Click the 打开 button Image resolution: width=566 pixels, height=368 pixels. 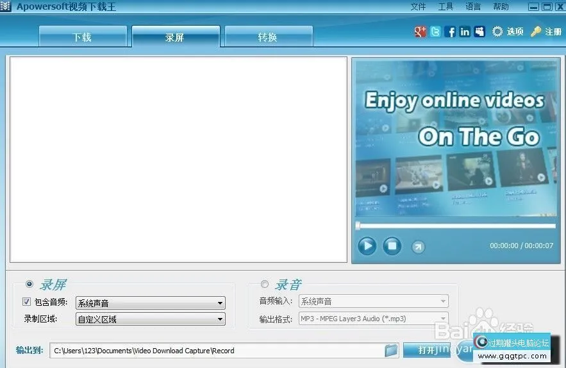(427, 350)
